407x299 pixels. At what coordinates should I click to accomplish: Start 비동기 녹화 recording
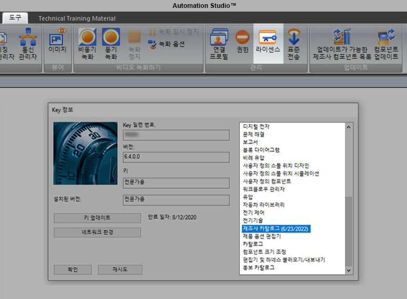(87, 44)
